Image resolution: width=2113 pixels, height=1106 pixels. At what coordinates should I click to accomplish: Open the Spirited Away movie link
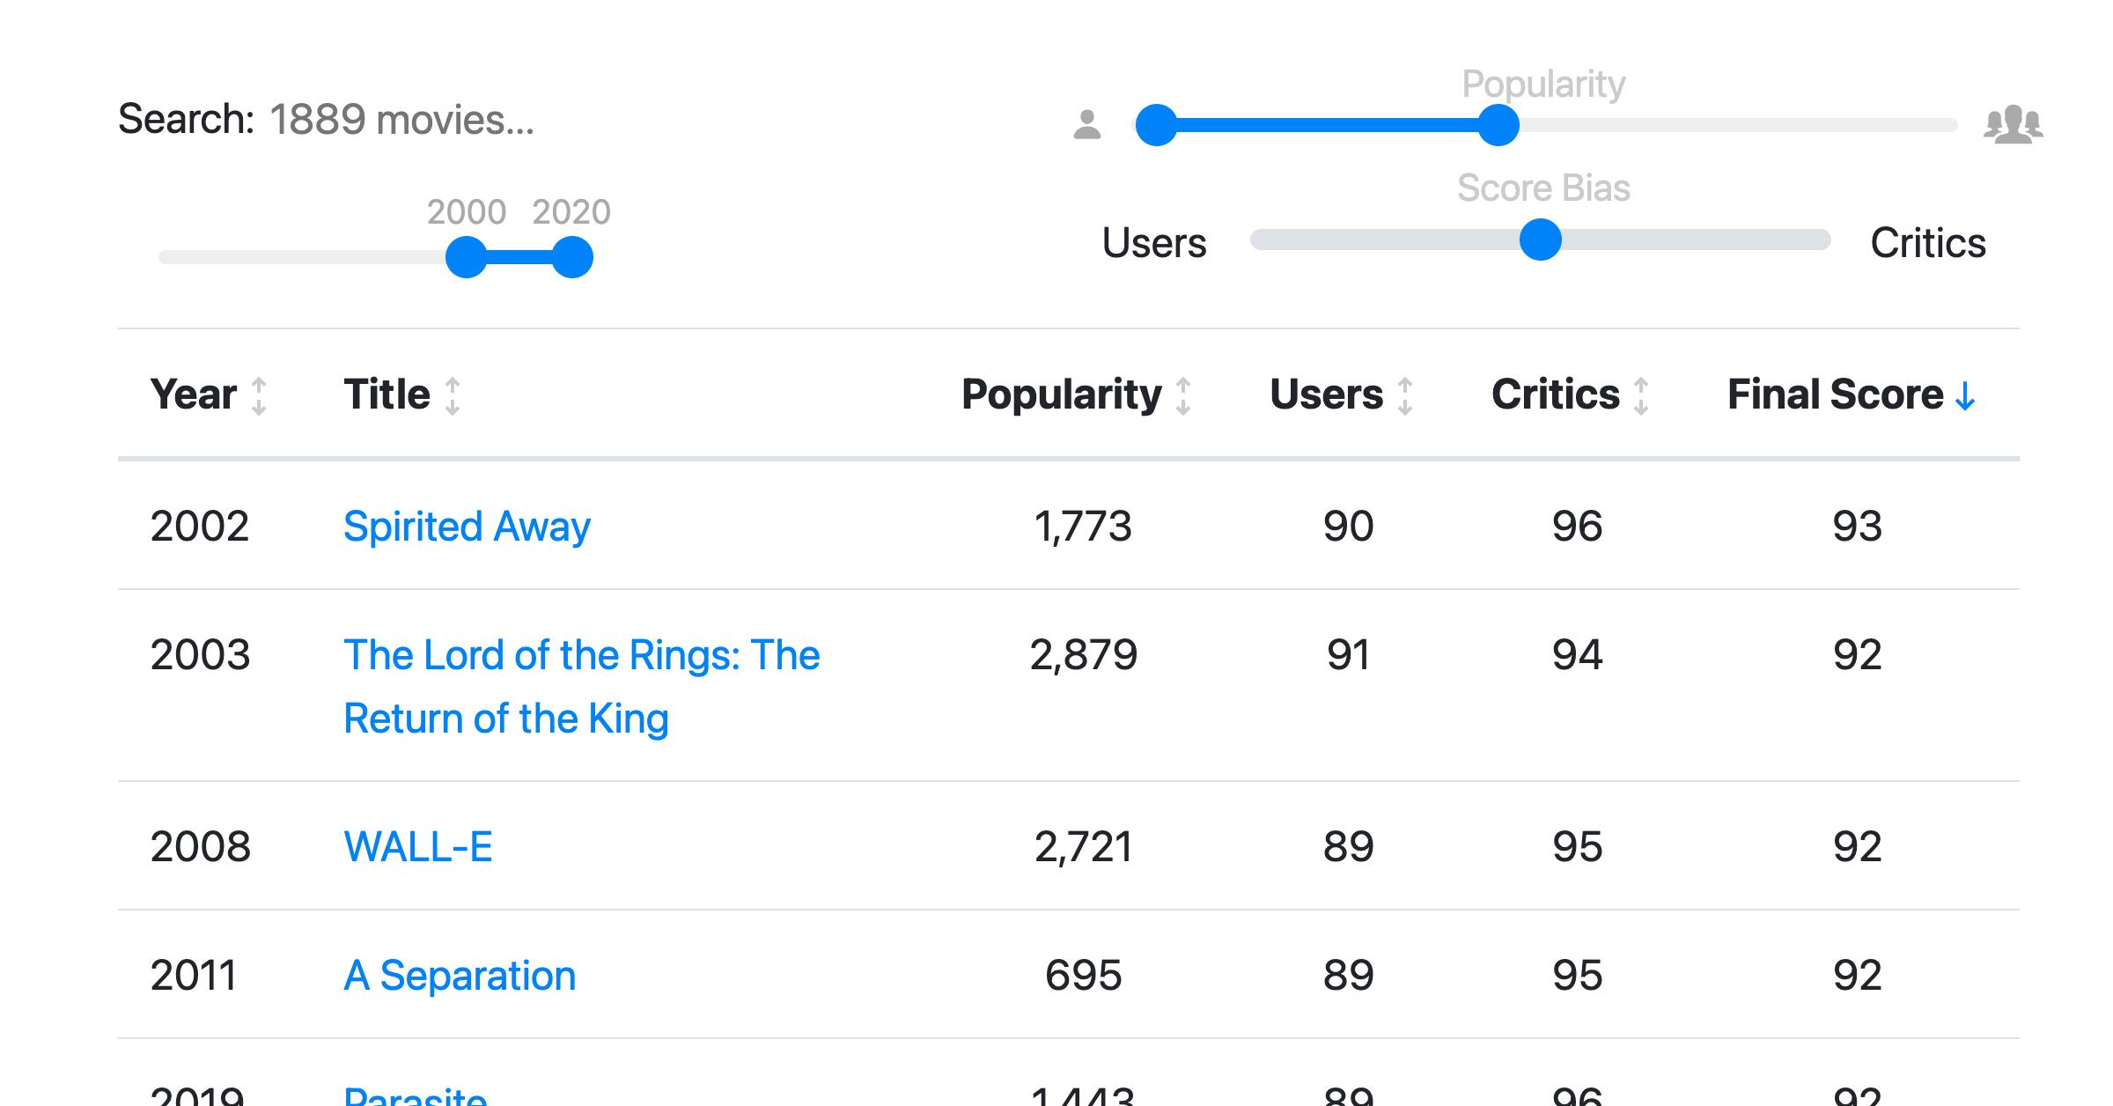[467, 527]
